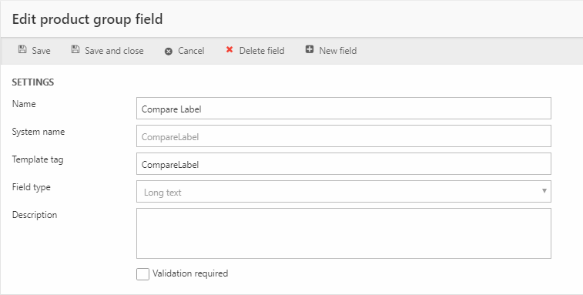Click the System name input field

pos(343,136)
